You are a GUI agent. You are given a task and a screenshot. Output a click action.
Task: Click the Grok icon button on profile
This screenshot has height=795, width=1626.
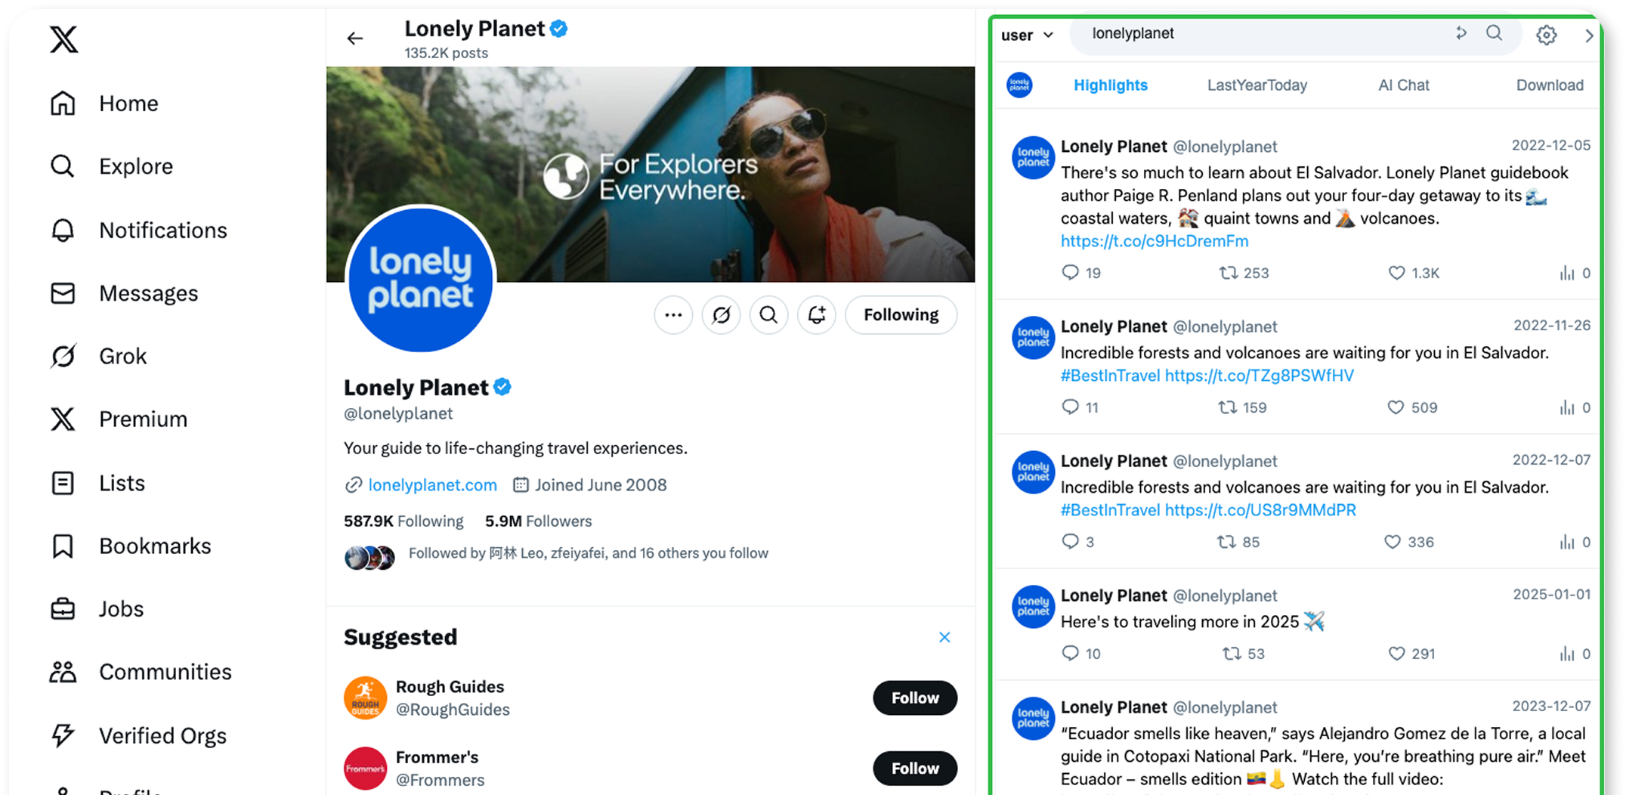point(721,315)
